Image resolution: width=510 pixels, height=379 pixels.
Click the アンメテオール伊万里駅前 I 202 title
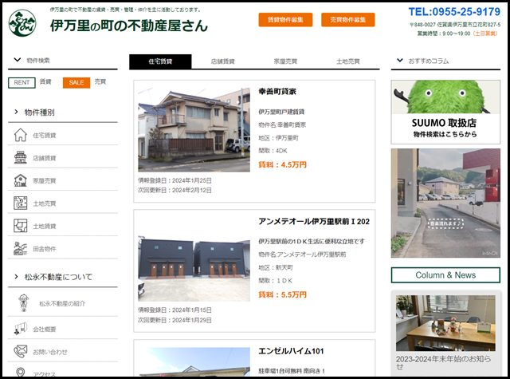coord(314,221)
